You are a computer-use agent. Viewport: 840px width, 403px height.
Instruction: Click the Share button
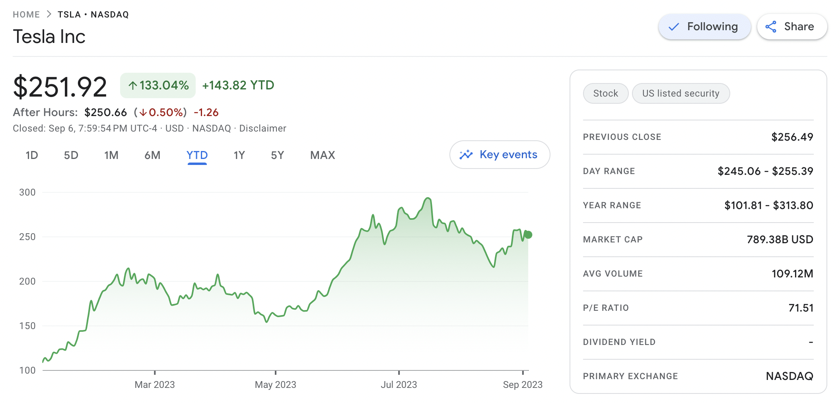(x=792, y=27)
